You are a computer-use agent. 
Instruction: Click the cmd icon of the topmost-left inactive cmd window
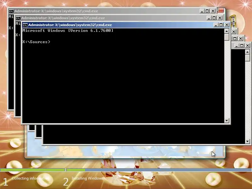[11, 11]
